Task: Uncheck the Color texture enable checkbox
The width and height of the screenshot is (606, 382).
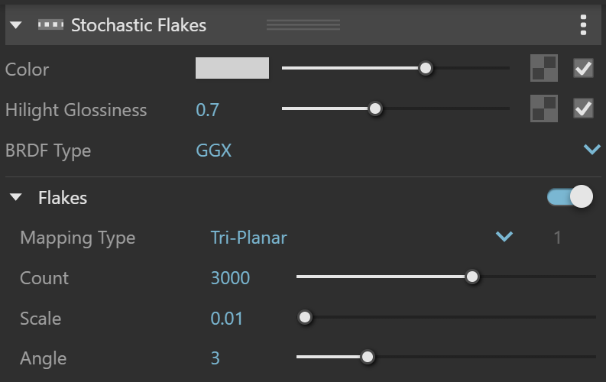Action: click(x=583, y=68)
